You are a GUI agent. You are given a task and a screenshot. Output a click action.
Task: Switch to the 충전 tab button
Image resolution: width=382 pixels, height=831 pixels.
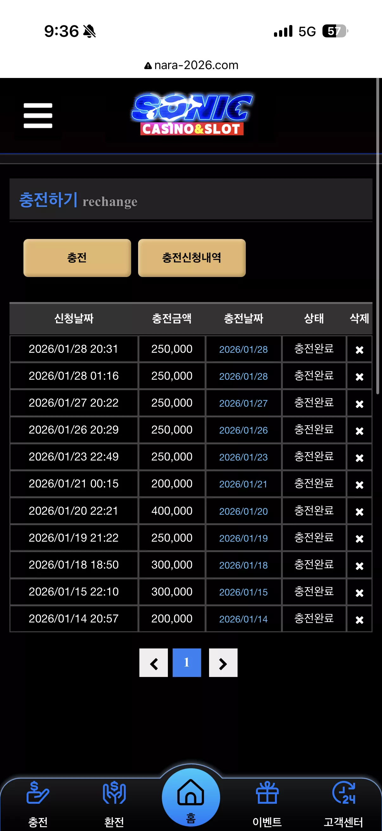(77, 258)
